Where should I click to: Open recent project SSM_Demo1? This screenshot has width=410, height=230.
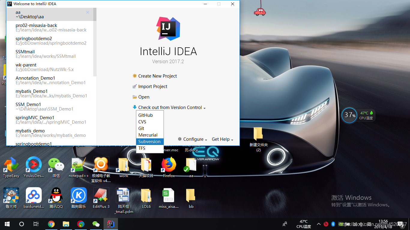[x=50, y=107]
